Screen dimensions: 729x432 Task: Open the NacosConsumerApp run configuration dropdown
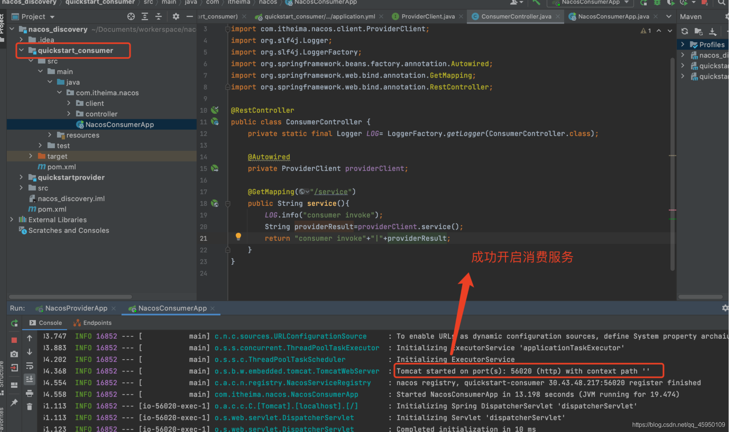(x=590, y=2)
